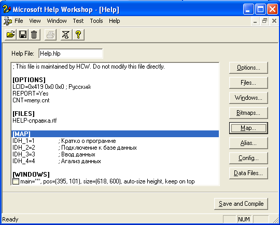The image size is (280, 225).
Task: Restore the inner Help document window
Action: [x=264, y=21]
